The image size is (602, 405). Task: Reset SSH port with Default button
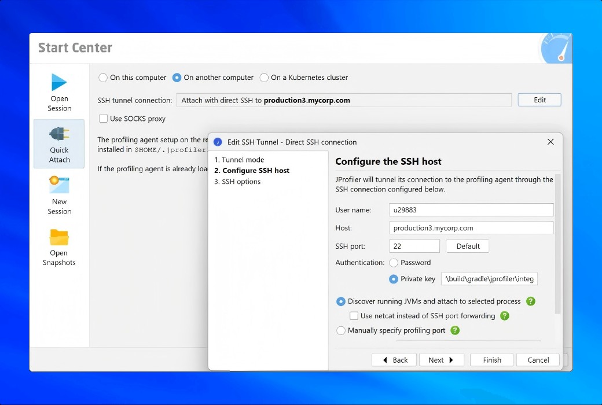468,246
